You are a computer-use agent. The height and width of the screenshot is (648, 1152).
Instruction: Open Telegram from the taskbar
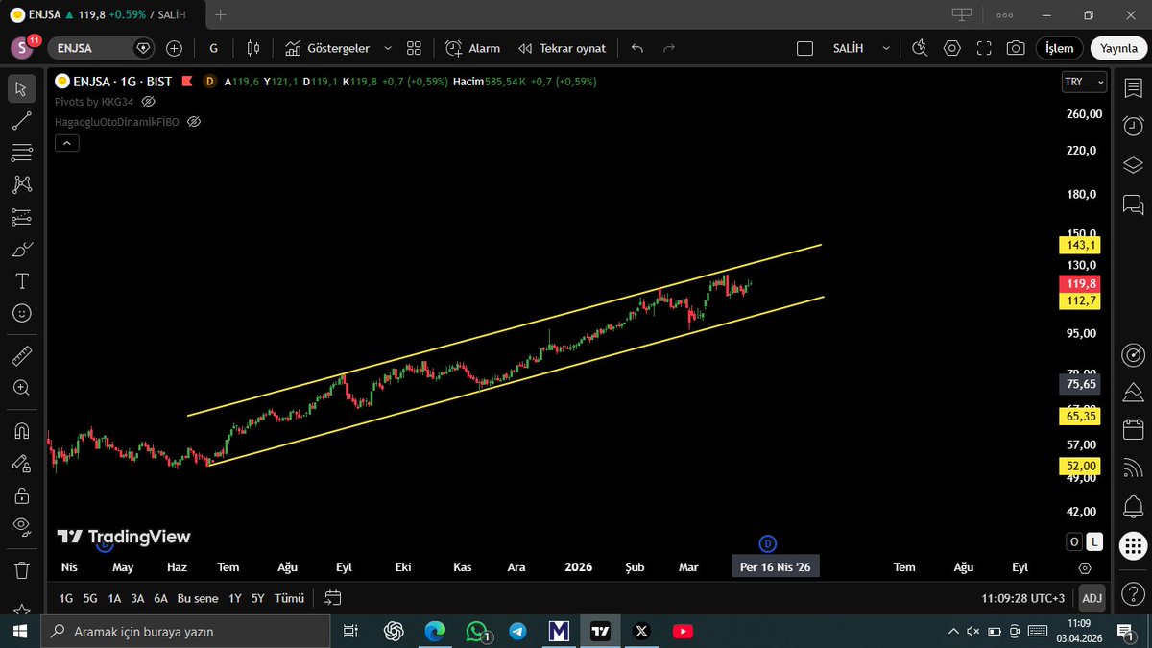pos(517,632)
